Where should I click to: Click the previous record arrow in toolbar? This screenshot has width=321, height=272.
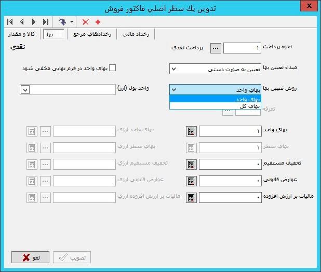pyautogui.click(x=22, y=22)
